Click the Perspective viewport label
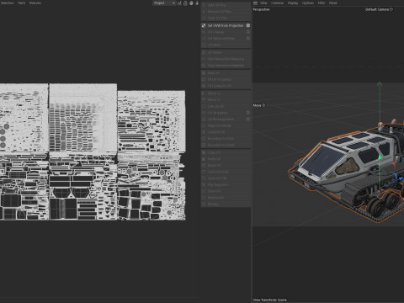 coord(261,9)
